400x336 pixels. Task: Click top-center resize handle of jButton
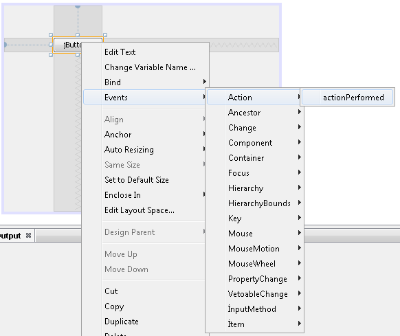(x=78, y=35)
